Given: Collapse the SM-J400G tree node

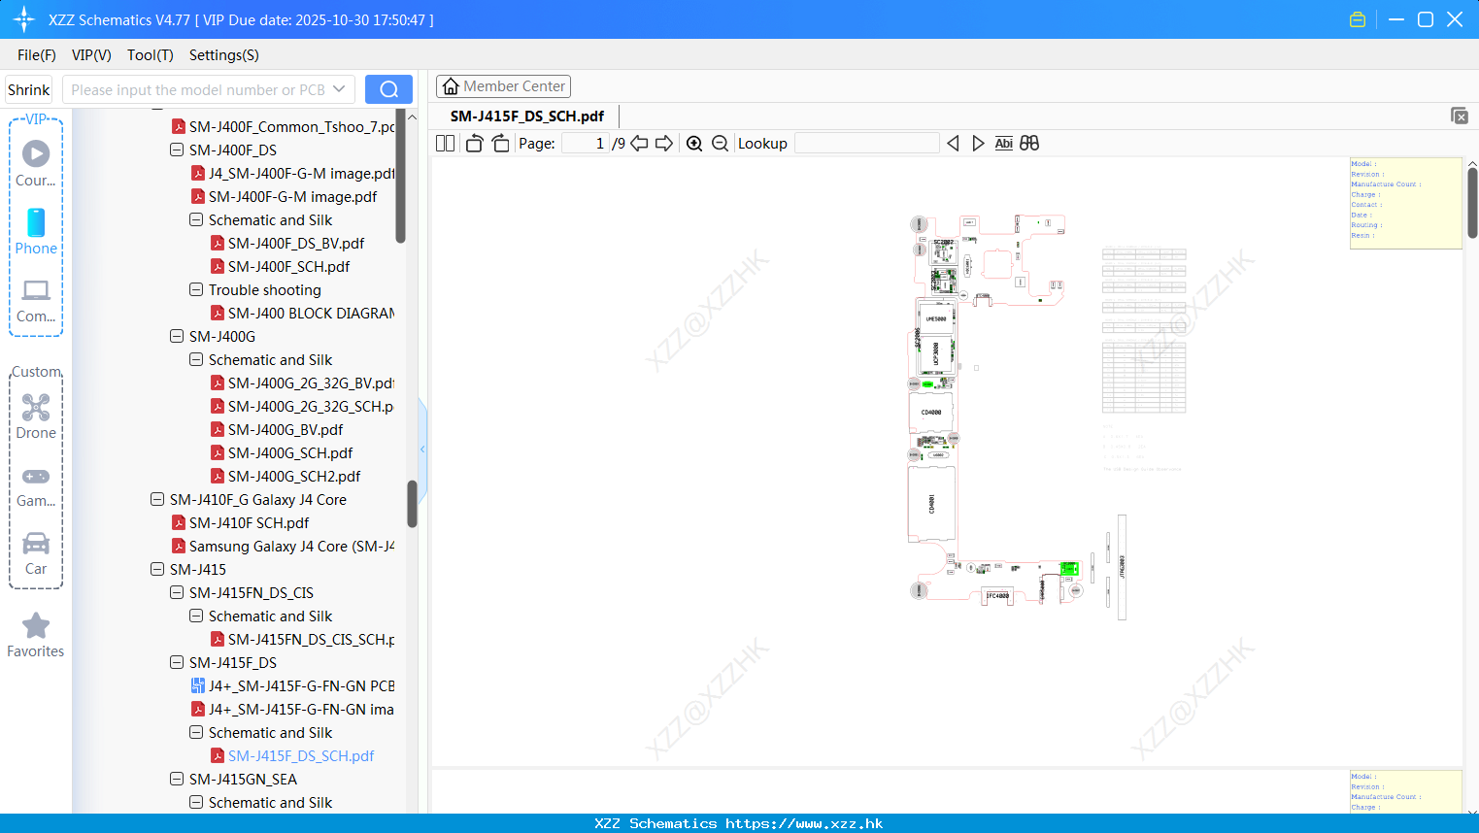Looking at the screenshot, I should point(177,336).
